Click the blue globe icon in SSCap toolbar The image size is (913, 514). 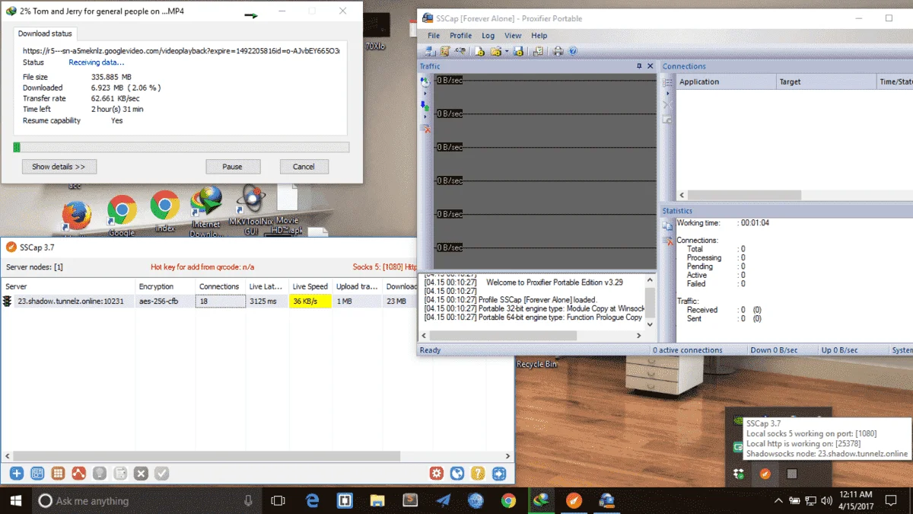tap(457, 474)
